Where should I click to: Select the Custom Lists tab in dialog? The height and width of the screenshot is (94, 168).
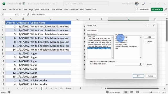point(92,31)
